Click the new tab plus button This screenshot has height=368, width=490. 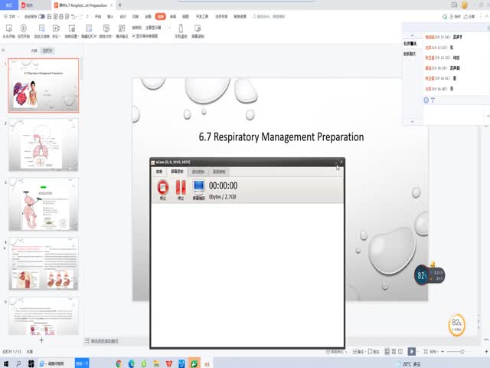click(x=119, y=5)
